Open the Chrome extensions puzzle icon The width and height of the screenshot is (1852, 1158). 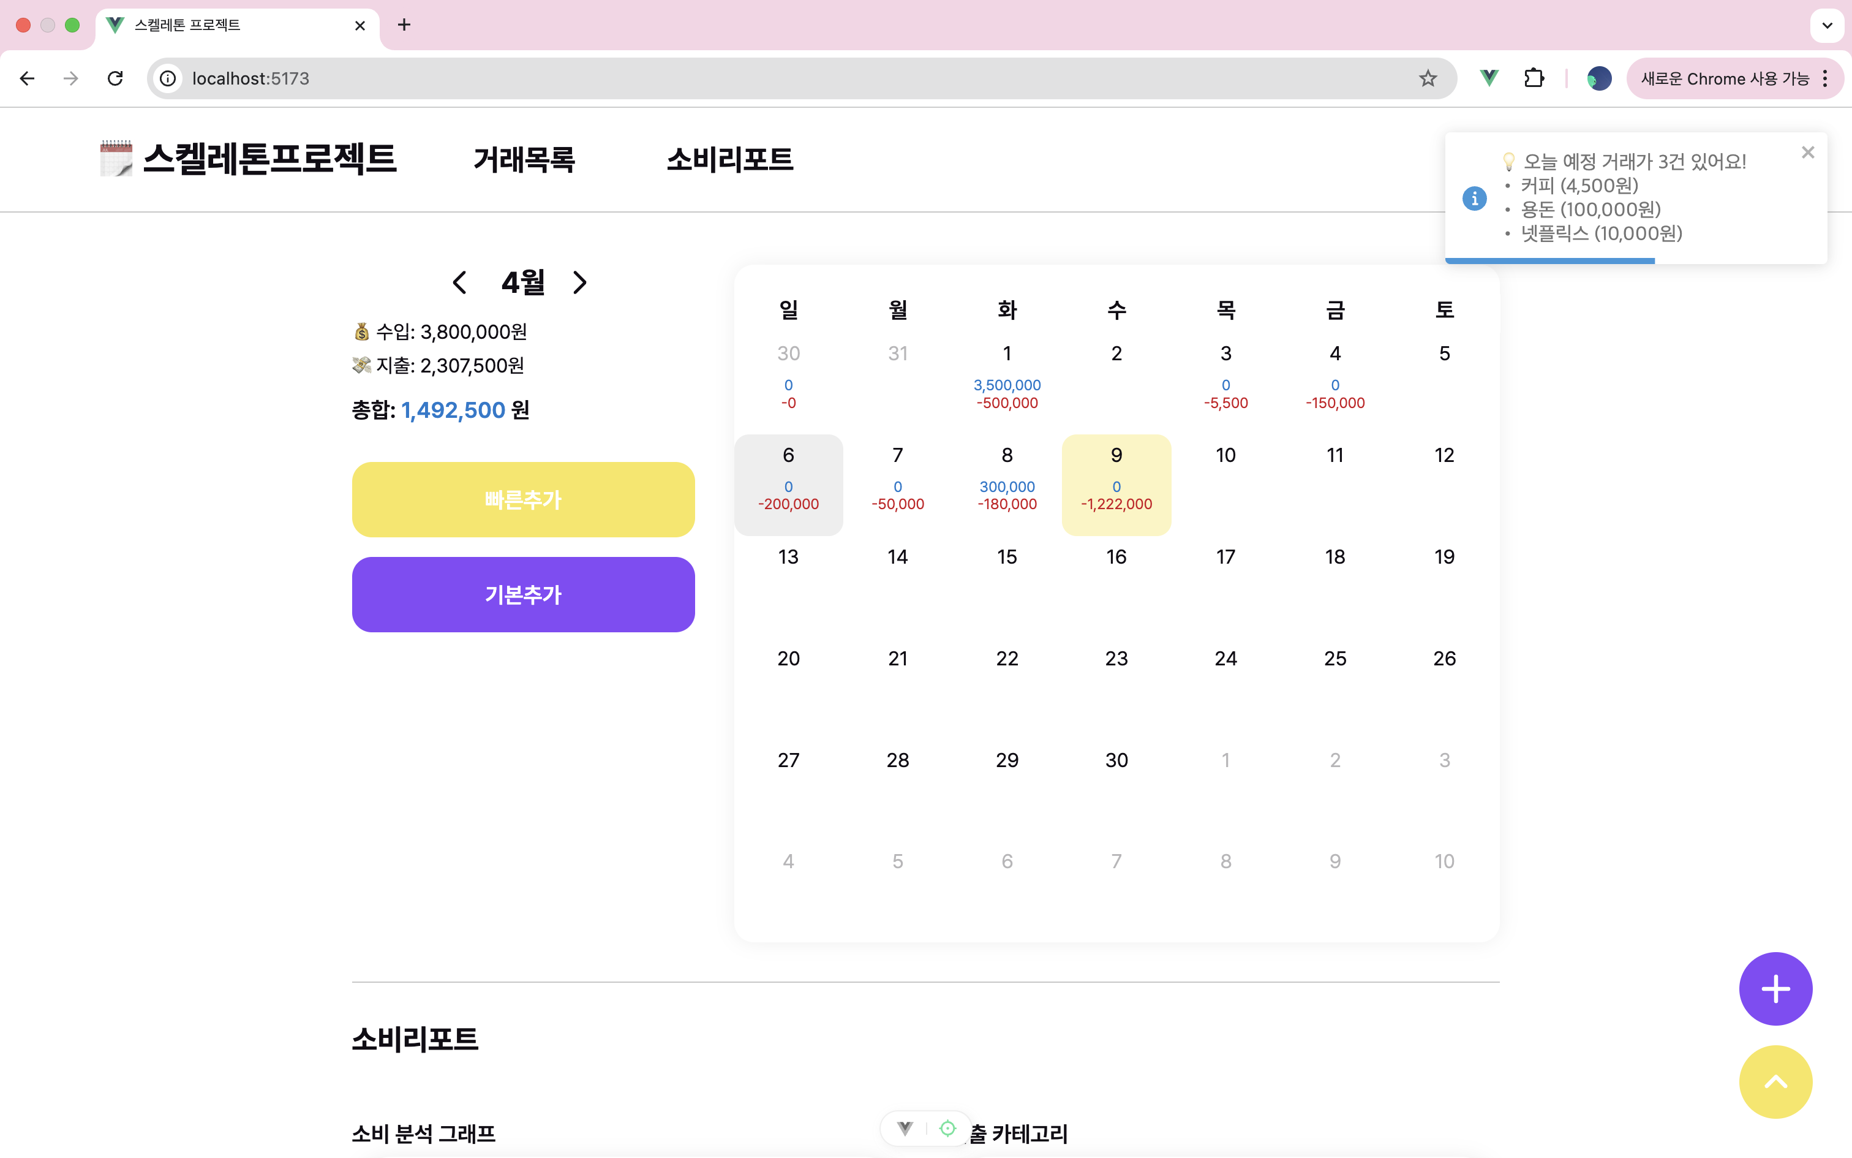click(x=1534, y=78)
